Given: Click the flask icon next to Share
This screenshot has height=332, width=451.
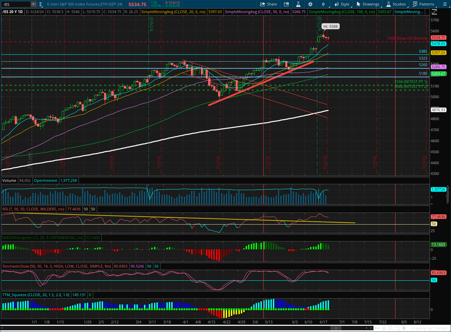Looking at the screenshot, I should (x=298, y=4).
